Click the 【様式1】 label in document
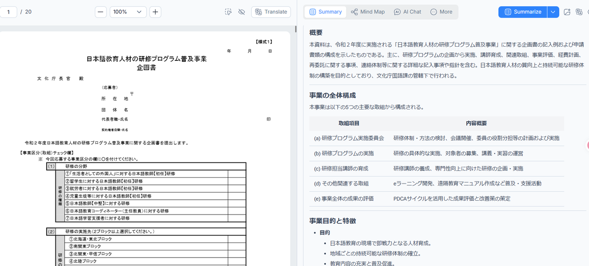Viewport: 589px width, 266px height. click(x=265, y=43)
